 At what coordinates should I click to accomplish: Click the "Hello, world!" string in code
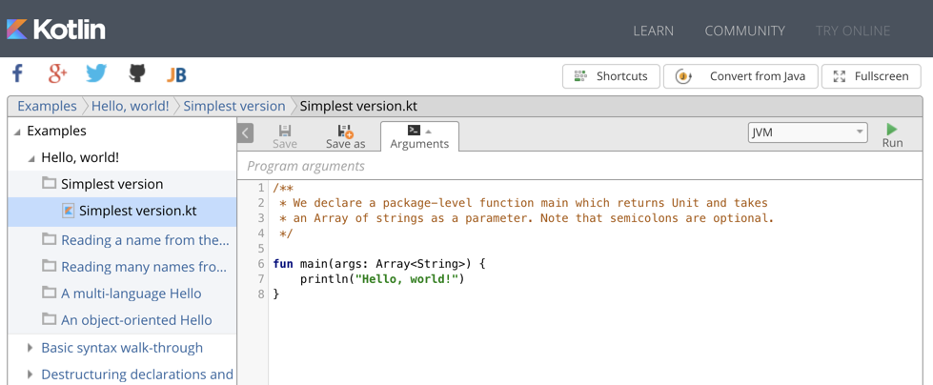click(406, 278)
